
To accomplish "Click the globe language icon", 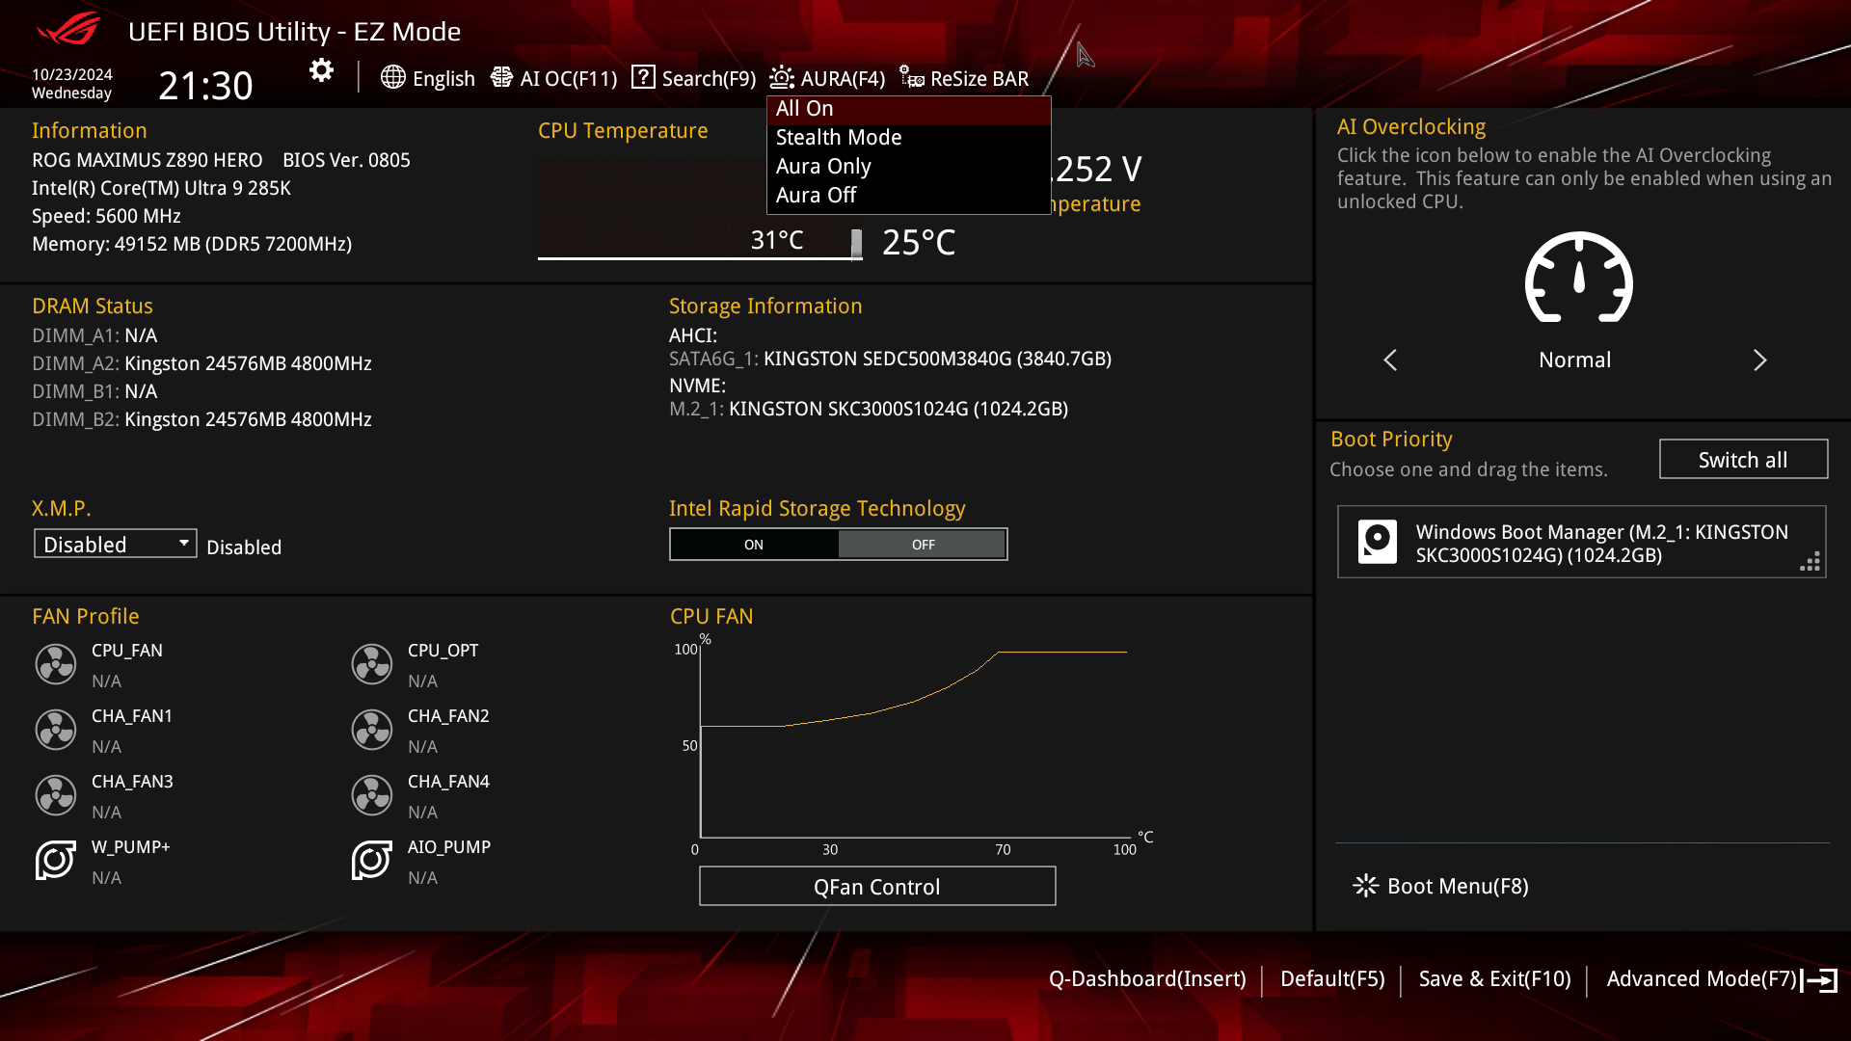I will 392,77.
